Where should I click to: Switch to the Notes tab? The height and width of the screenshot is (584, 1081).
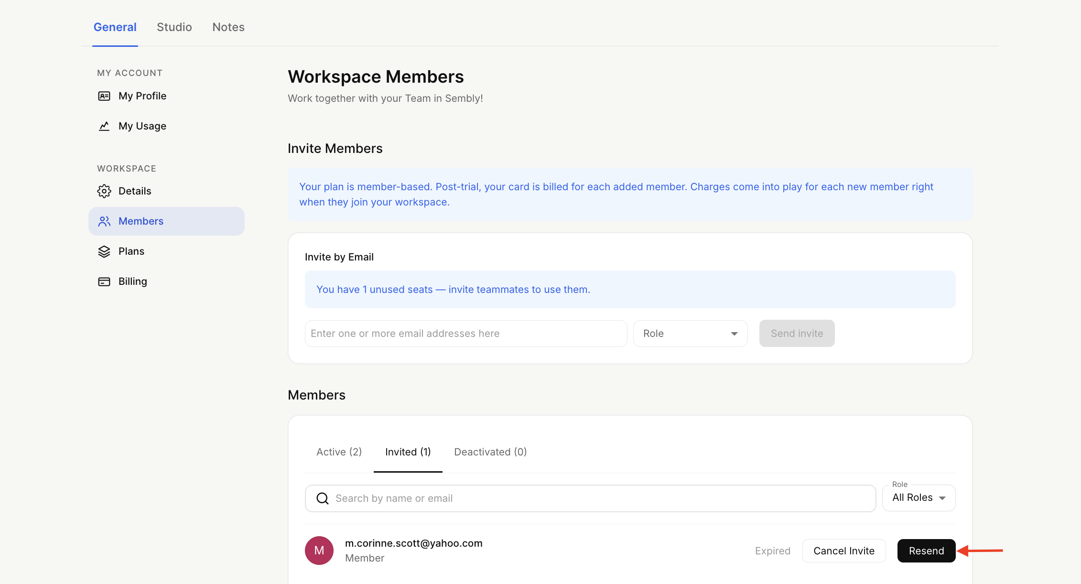coord(228,27)
